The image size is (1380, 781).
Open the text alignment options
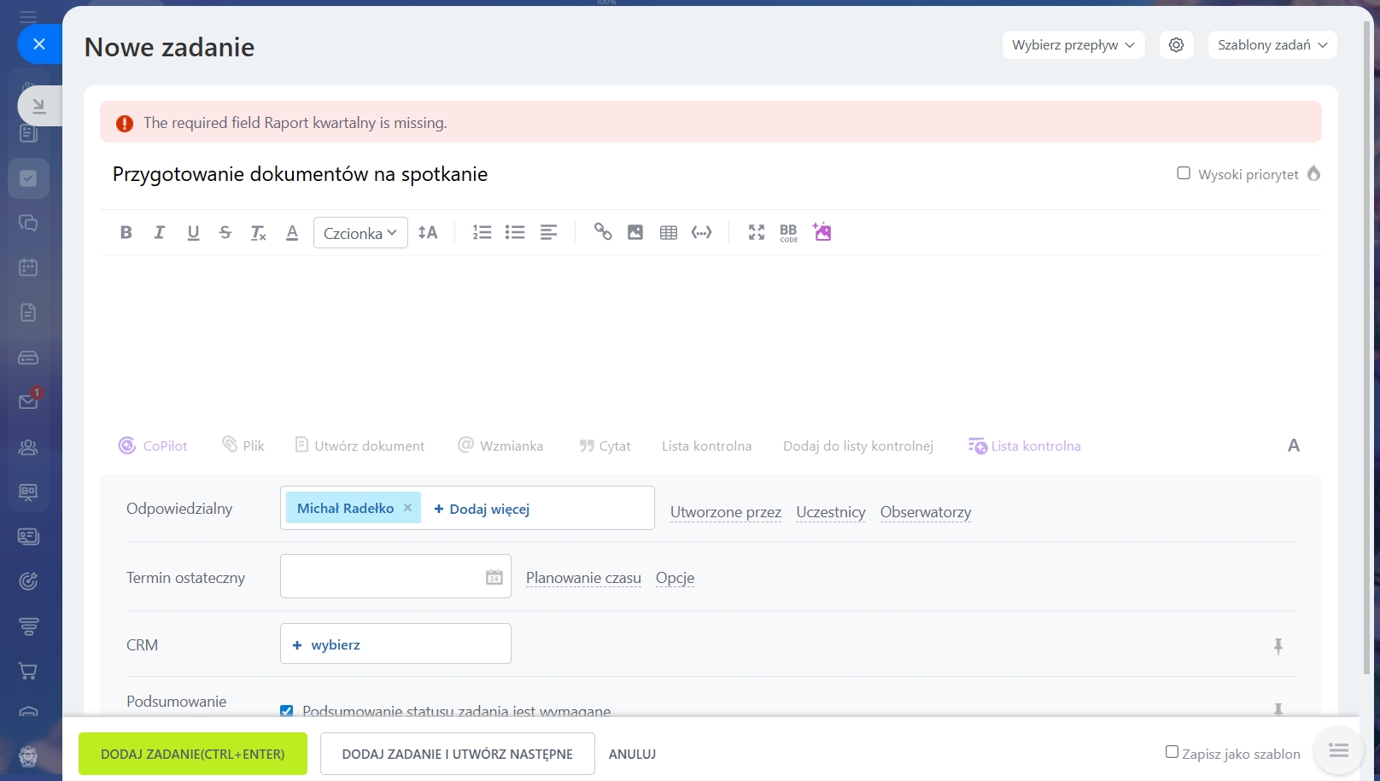click(x=548, y=232)
